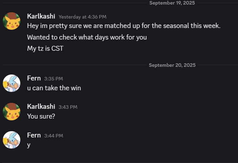Select the "matched up for the seasonal" message

(124, 26)
